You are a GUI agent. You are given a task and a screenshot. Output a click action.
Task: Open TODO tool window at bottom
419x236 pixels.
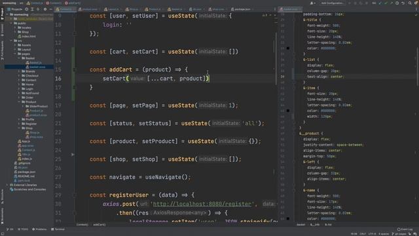tap(23, 229)
